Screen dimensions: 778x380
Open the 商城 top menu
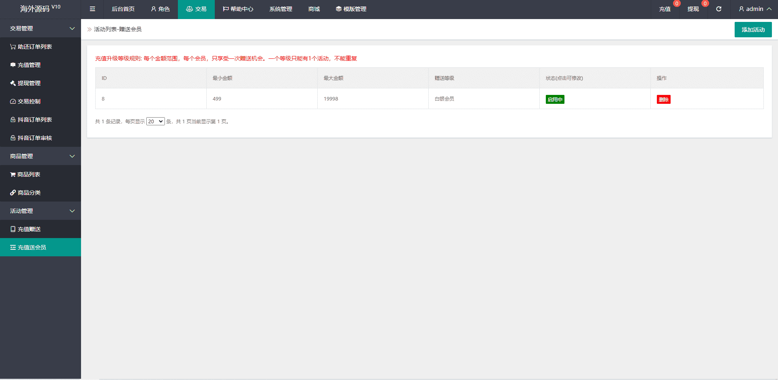[314, 9]
